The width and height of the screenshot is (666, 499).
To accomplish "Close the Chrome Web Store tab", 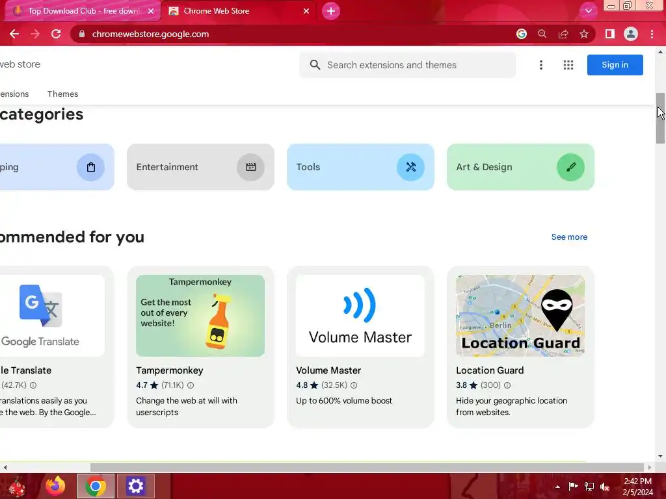I will tap(306, 11).
